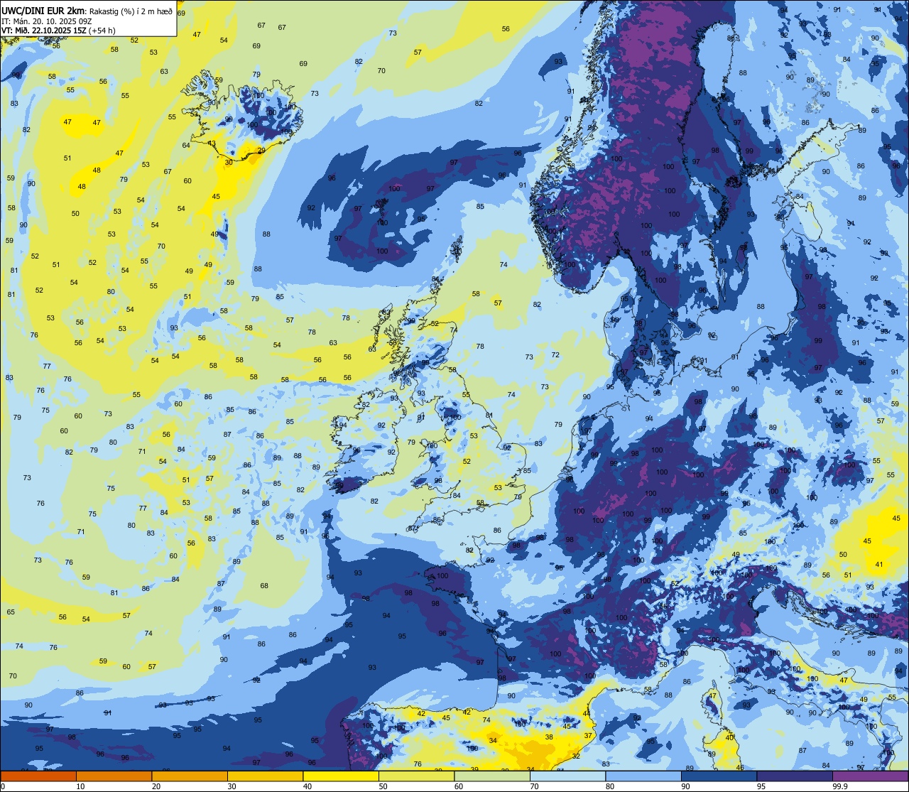This screenshot has width=909, height=792.
Task: Select the 50–60% pale yellow legend swatch
Action: point(416,776)
